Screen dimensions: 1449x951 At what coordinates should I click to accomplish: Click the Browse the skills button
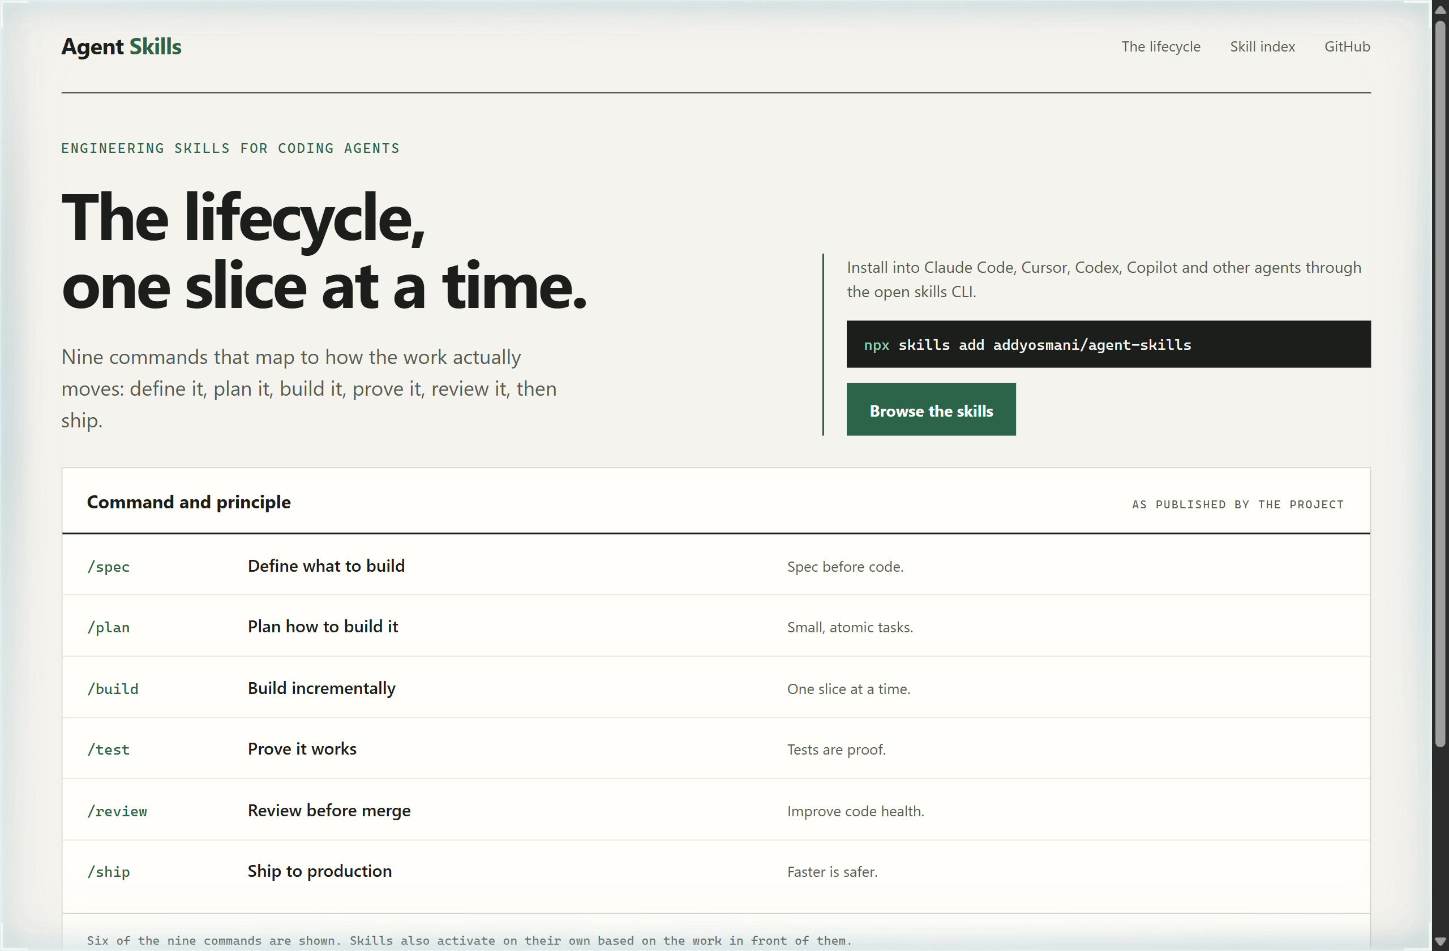(931, 410)
